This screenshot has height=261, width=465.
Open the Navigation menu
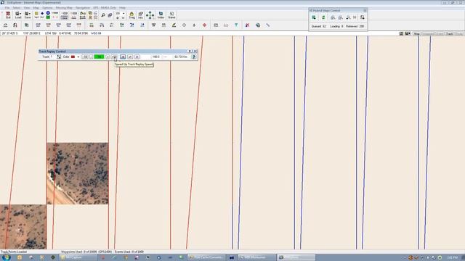83,8
